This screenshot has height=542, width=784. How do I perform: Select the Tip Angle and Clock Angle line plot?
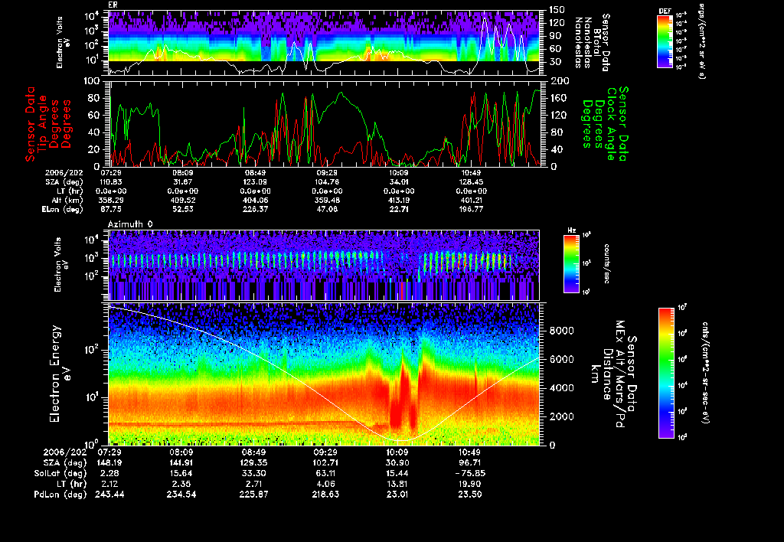point(324,123)
